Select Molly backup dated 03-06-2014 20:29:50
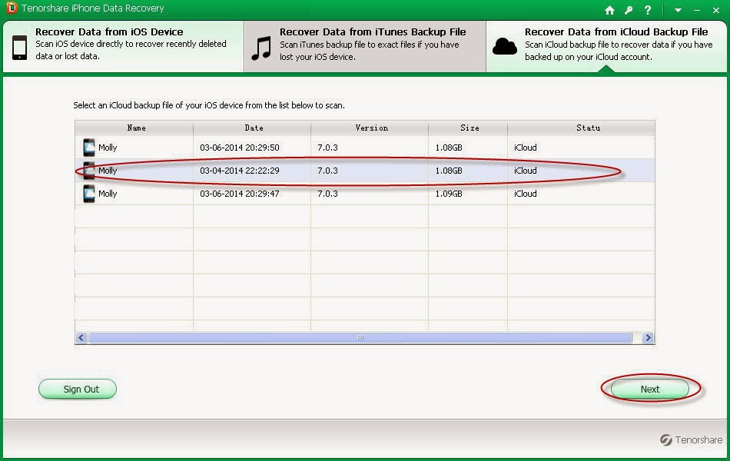 coord(365,148)
